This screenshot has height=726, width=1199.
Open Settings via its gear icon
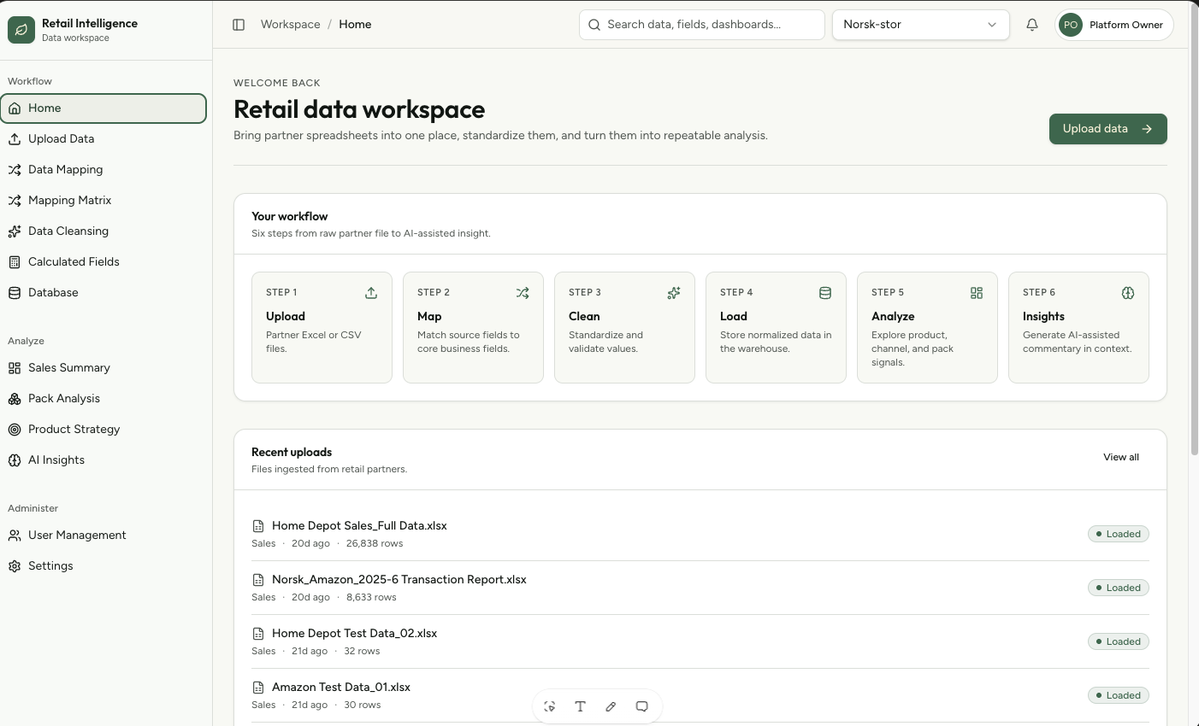(15, 565)
